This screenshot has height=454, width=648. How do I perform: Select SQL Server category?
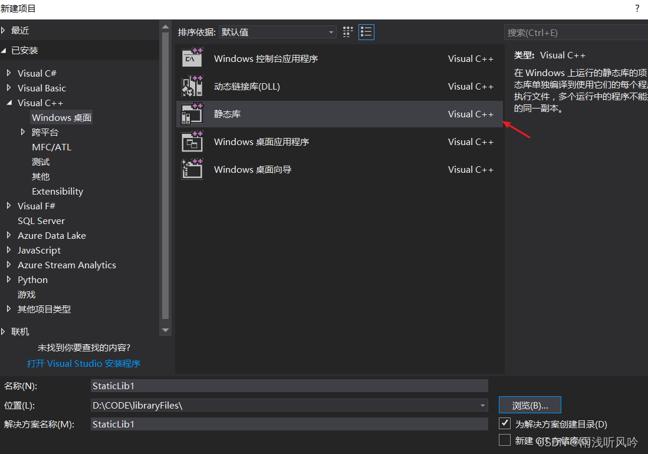point(41,221)
